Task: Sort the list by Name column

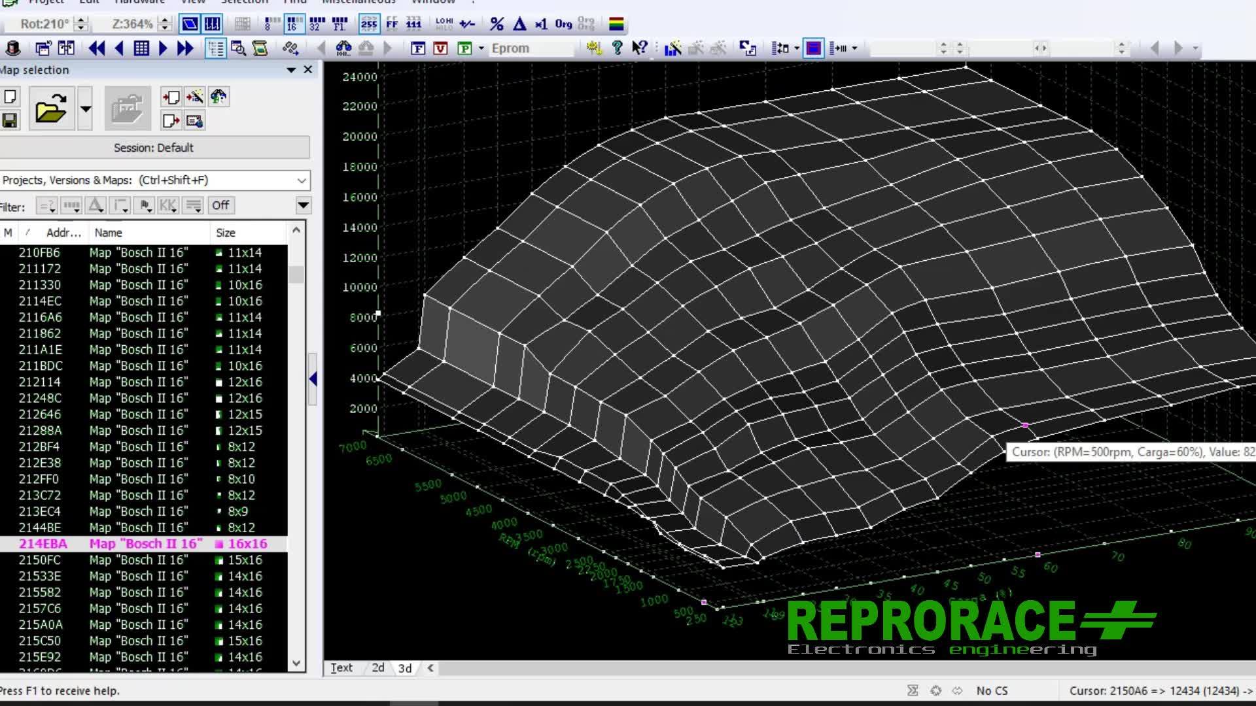Action: (148, 233)
